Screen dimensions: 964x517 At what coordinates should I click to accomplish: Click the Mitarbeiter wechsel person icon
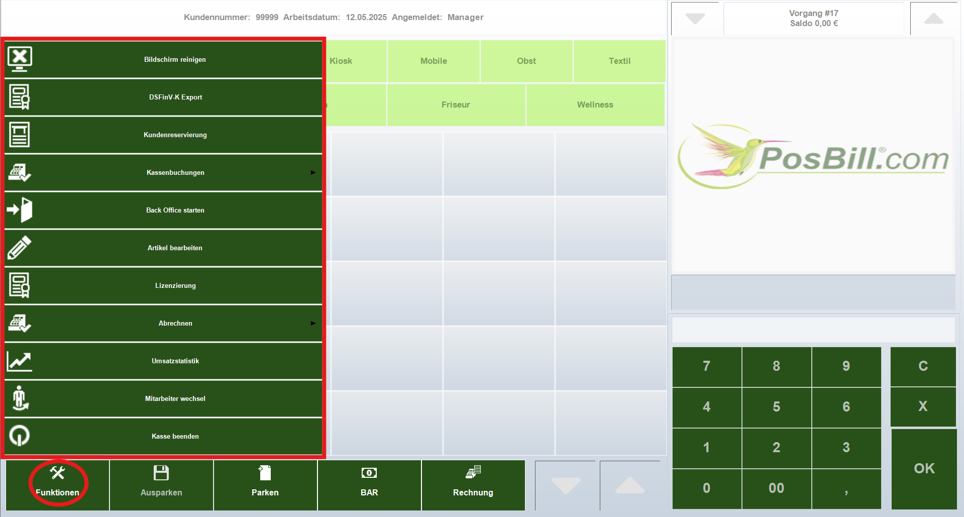coord(20,398)
